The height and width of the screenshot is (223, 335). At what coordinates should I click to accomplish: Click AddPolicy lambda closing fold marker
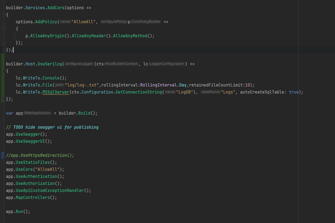[4, 43]
